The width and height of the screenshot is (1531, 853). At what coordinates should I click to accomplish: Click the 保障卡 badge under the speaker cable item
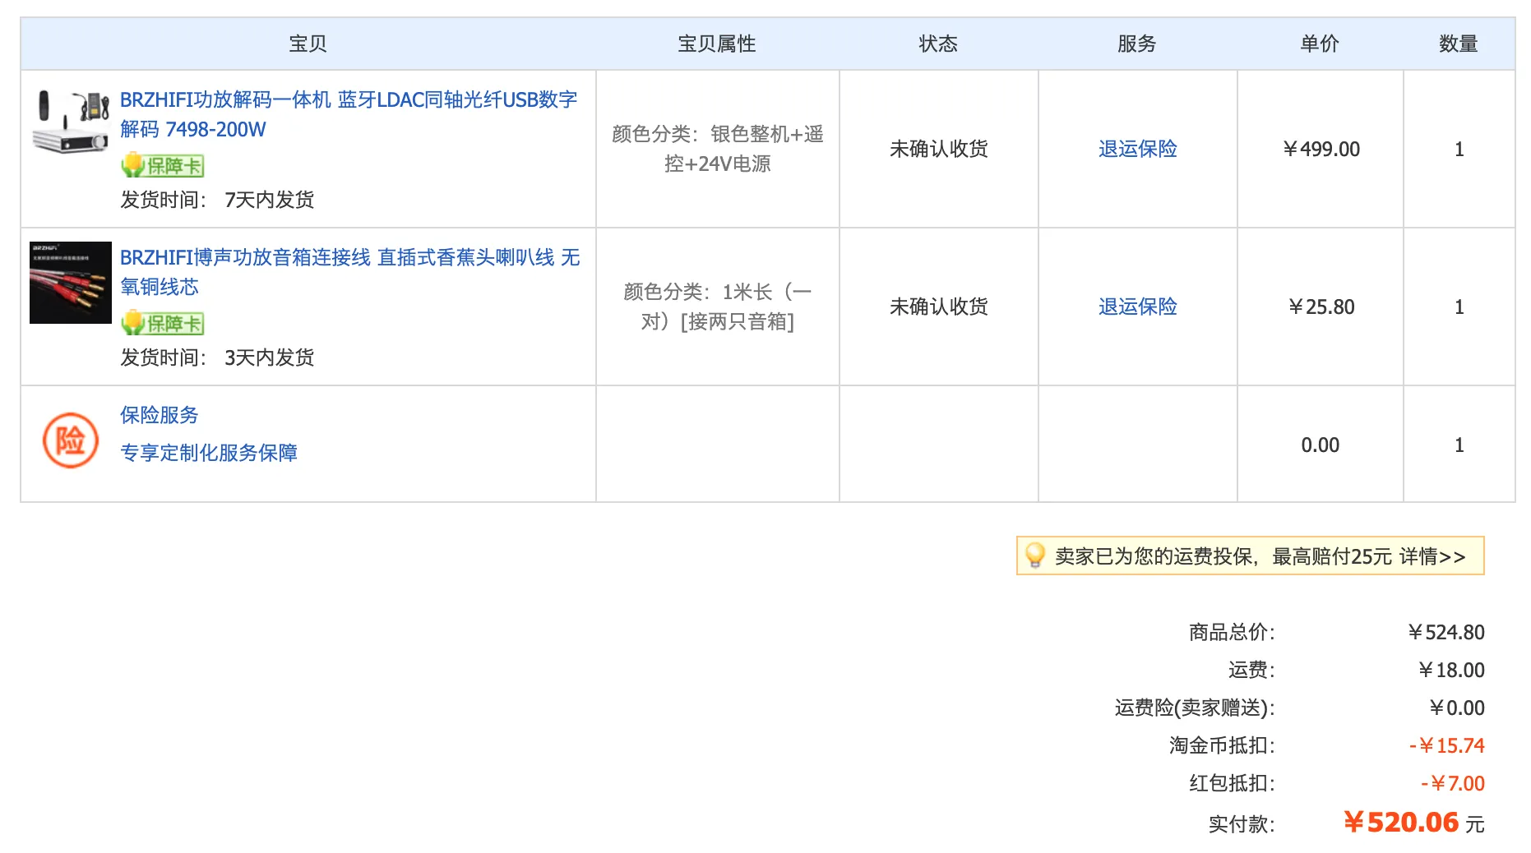tap(163, 324)
